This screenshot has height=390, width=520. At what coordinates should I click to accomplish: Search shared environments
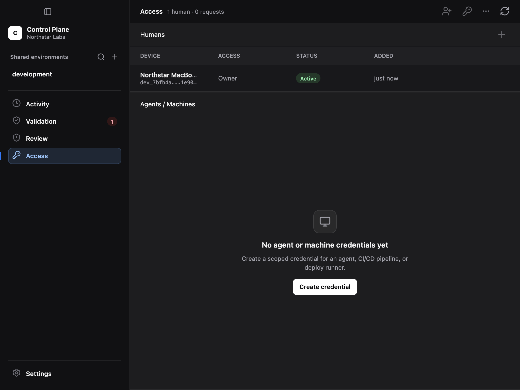(101, 57)
